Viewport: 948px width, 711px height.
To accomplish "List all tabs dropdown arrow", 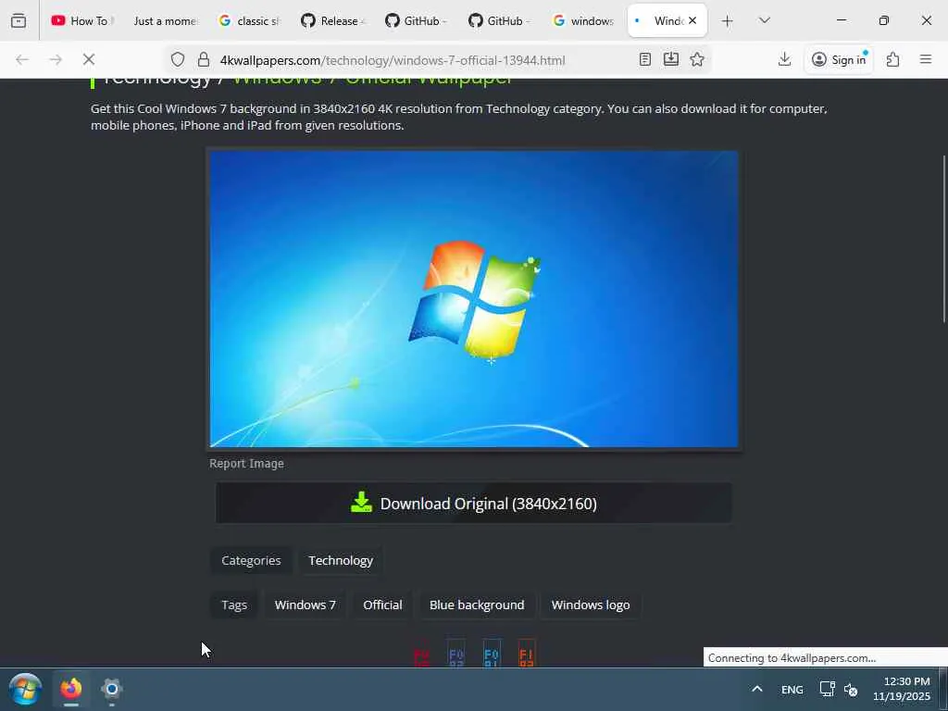I will 764,20.
